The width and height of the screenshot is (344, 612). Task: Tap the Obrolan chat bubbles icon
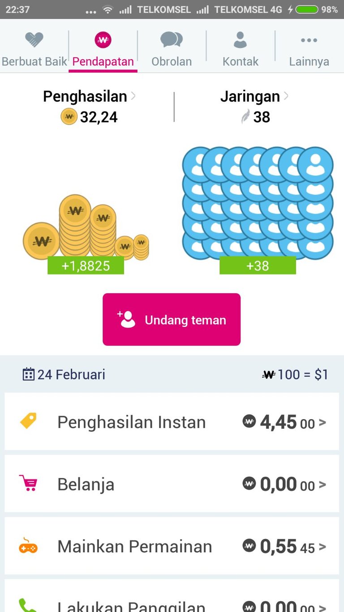click(x=172, y=40)
